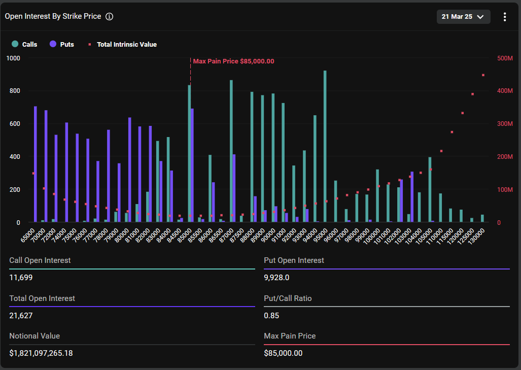
Task: Click the Put/Call Ratio value 0.85
Action: click(x=271, y=316)
